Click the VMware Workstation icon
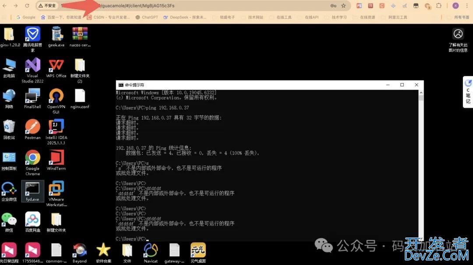The image size is (473, 265). [x=56, y=189]
